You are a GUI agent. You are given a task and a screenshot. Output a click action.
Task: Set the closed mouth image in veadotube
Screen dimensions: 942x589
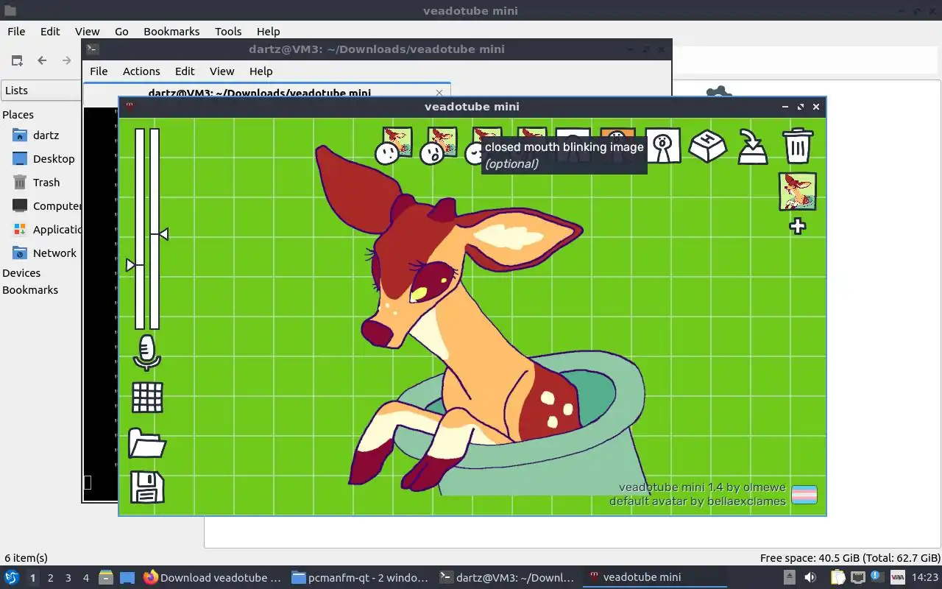[x=395, y=145]
